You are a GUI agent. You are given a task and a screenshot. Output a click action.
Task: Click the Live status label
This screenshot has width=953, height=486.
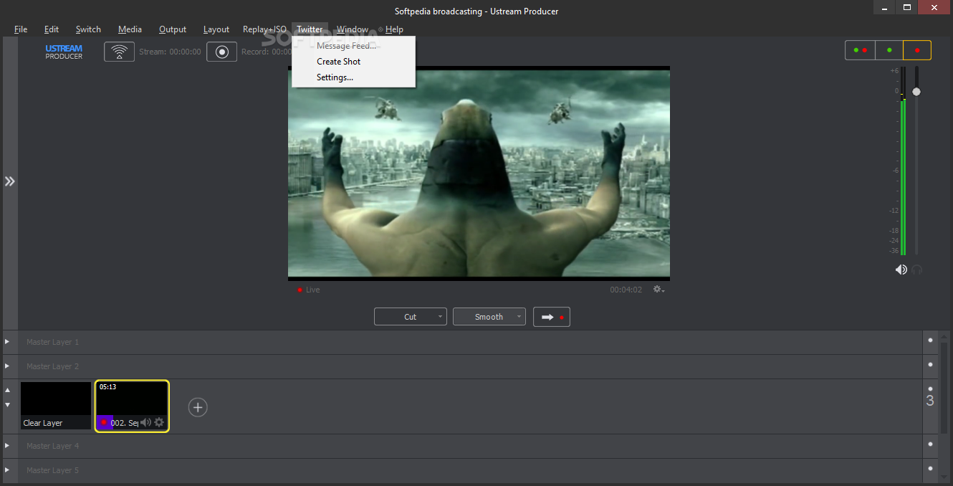pyautogui.click(x=312, y=290)
